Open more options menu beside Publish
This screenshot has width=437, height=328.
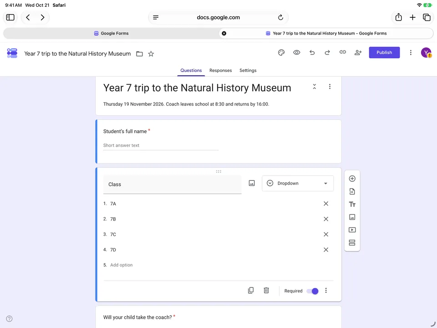point(411,52)
